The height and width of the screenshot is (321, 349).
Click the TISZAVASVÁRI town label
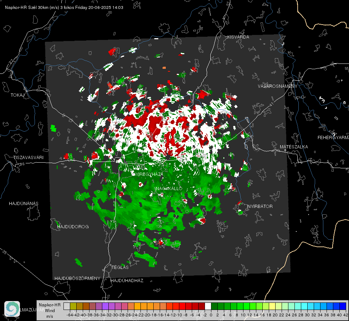click(x=28, y=158)
